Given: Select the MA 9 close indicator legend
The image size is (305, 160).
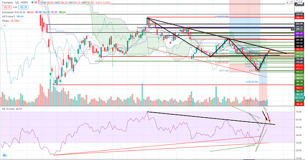Looking at the screenshot, I should pos(8,17).
